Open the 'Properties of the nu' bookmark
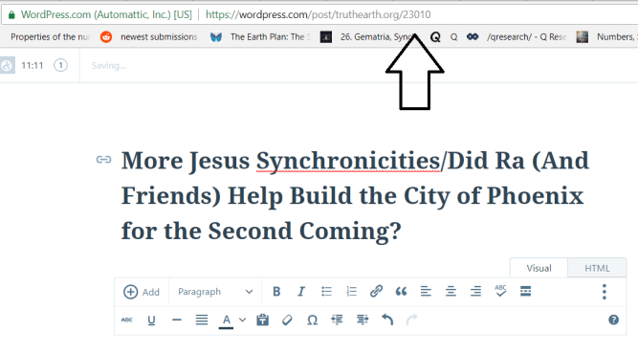 [x=50, y=37]
